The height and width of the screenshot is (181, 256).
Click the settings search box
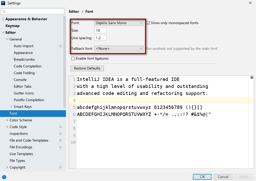pos(32,11)
